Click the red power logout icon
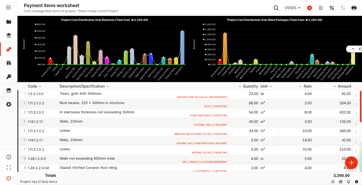Viewport: 362px width, 185px height. pyautogui.click(x=9, y=178)
